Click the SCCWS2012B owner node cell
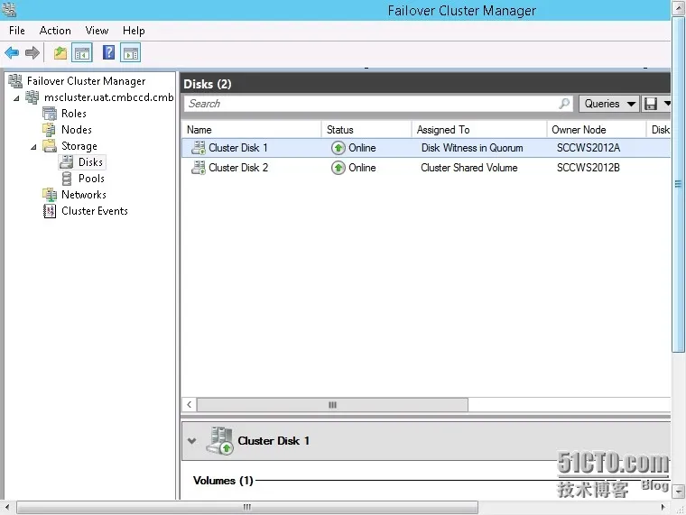 tap(588, 168)
